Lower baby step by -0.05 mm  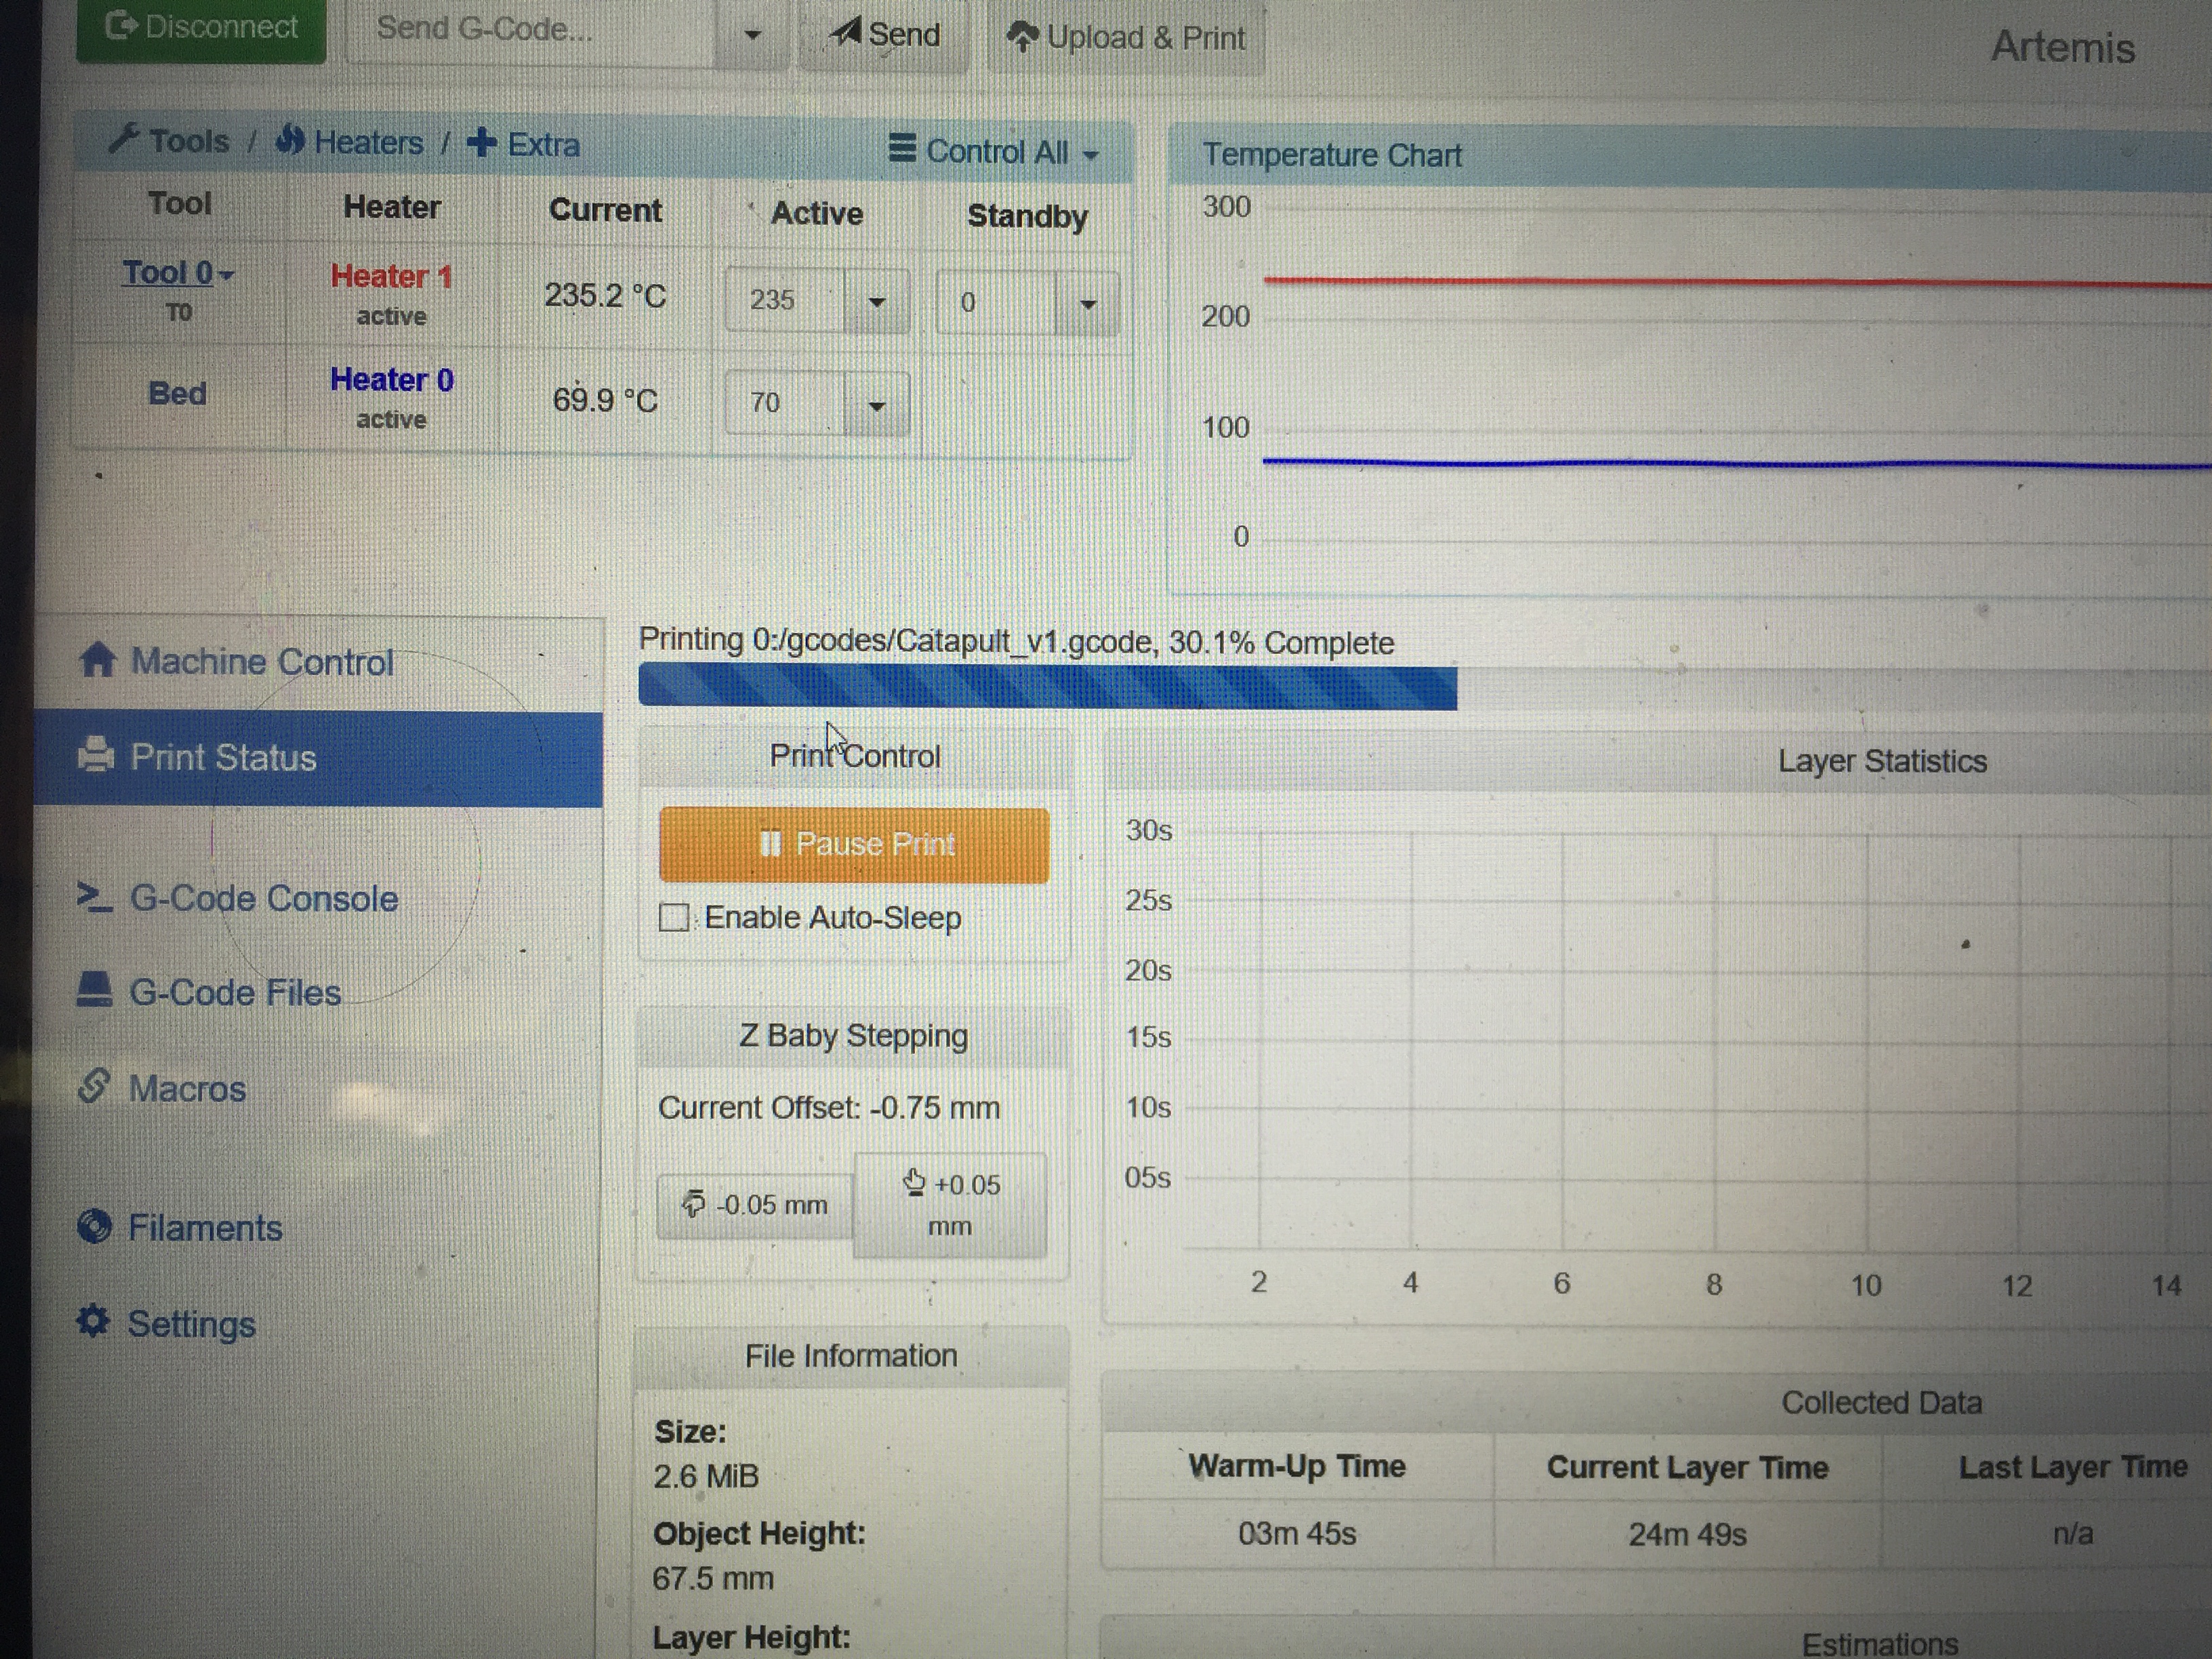click(756, 1205)
